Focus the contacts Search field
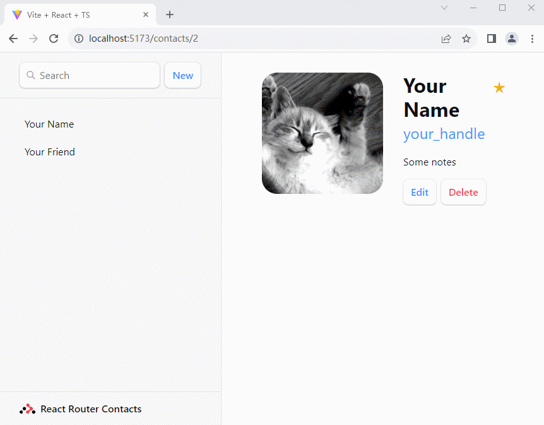This screenshot has width=544, height=425. coord(95,75)
